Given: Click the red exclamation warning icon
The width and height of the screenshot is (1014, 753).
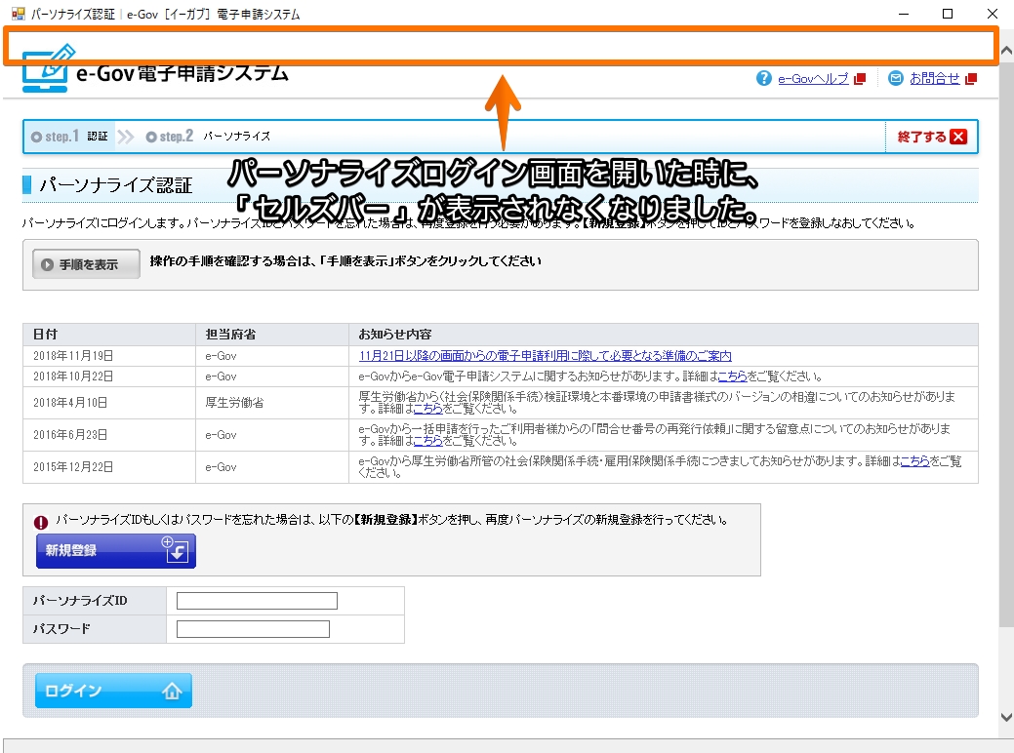Looking at the screenshot, I should 41,522.
